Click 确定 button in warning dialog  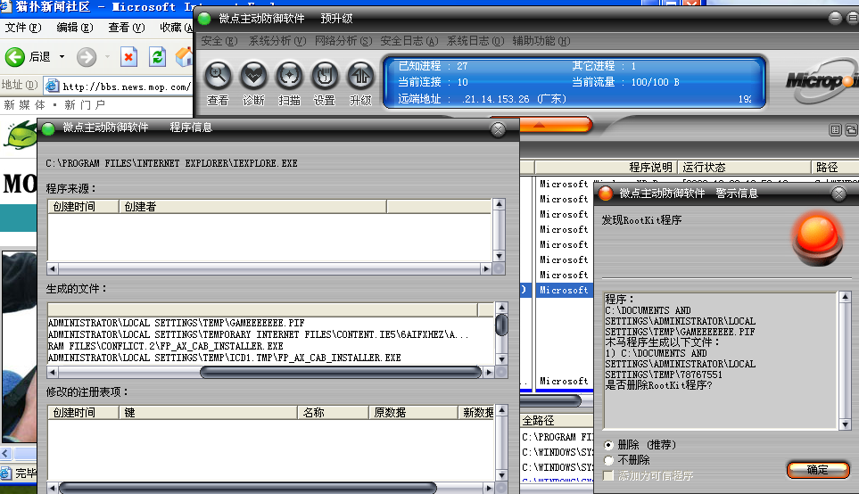pyautogui.click(x=818, y=469)
